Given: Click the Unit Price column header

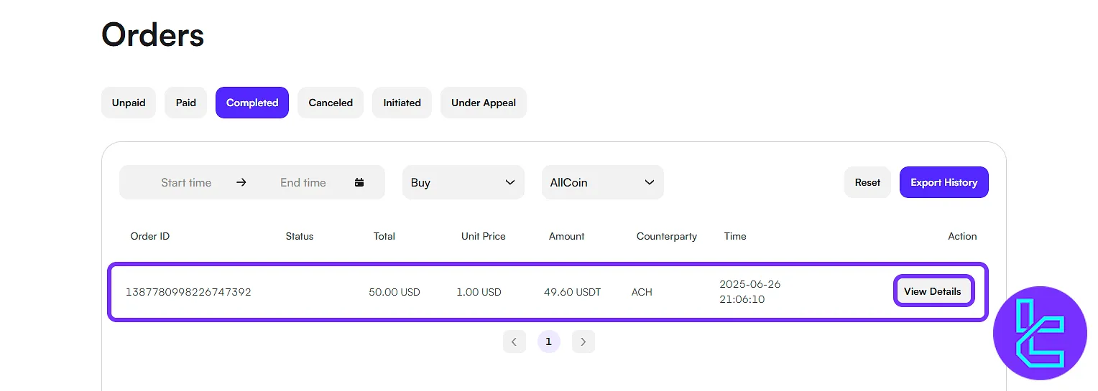Looking at the screenshot, I should (x=484, y=236).
